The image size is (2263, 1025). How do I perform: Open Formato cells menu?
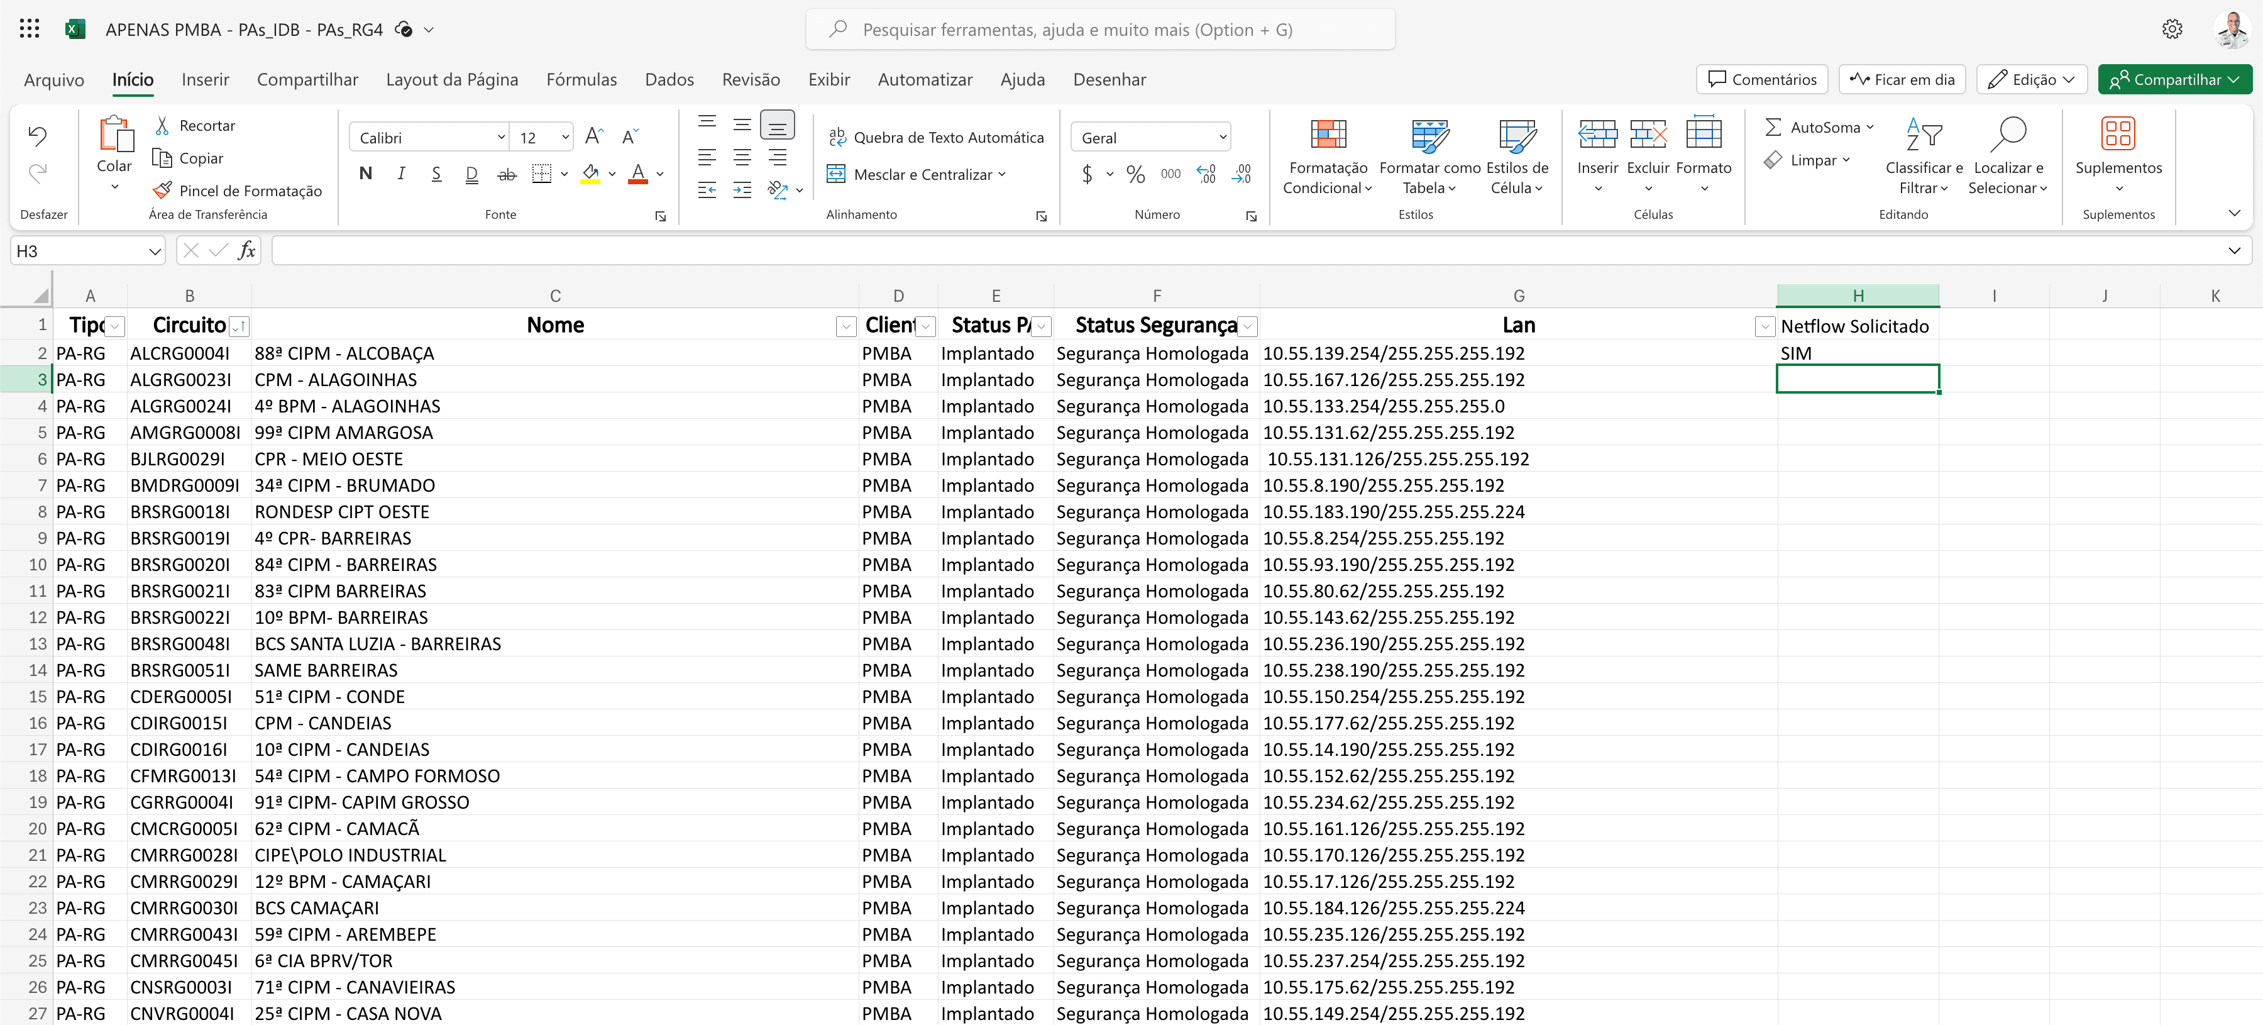pos(1704,155)
